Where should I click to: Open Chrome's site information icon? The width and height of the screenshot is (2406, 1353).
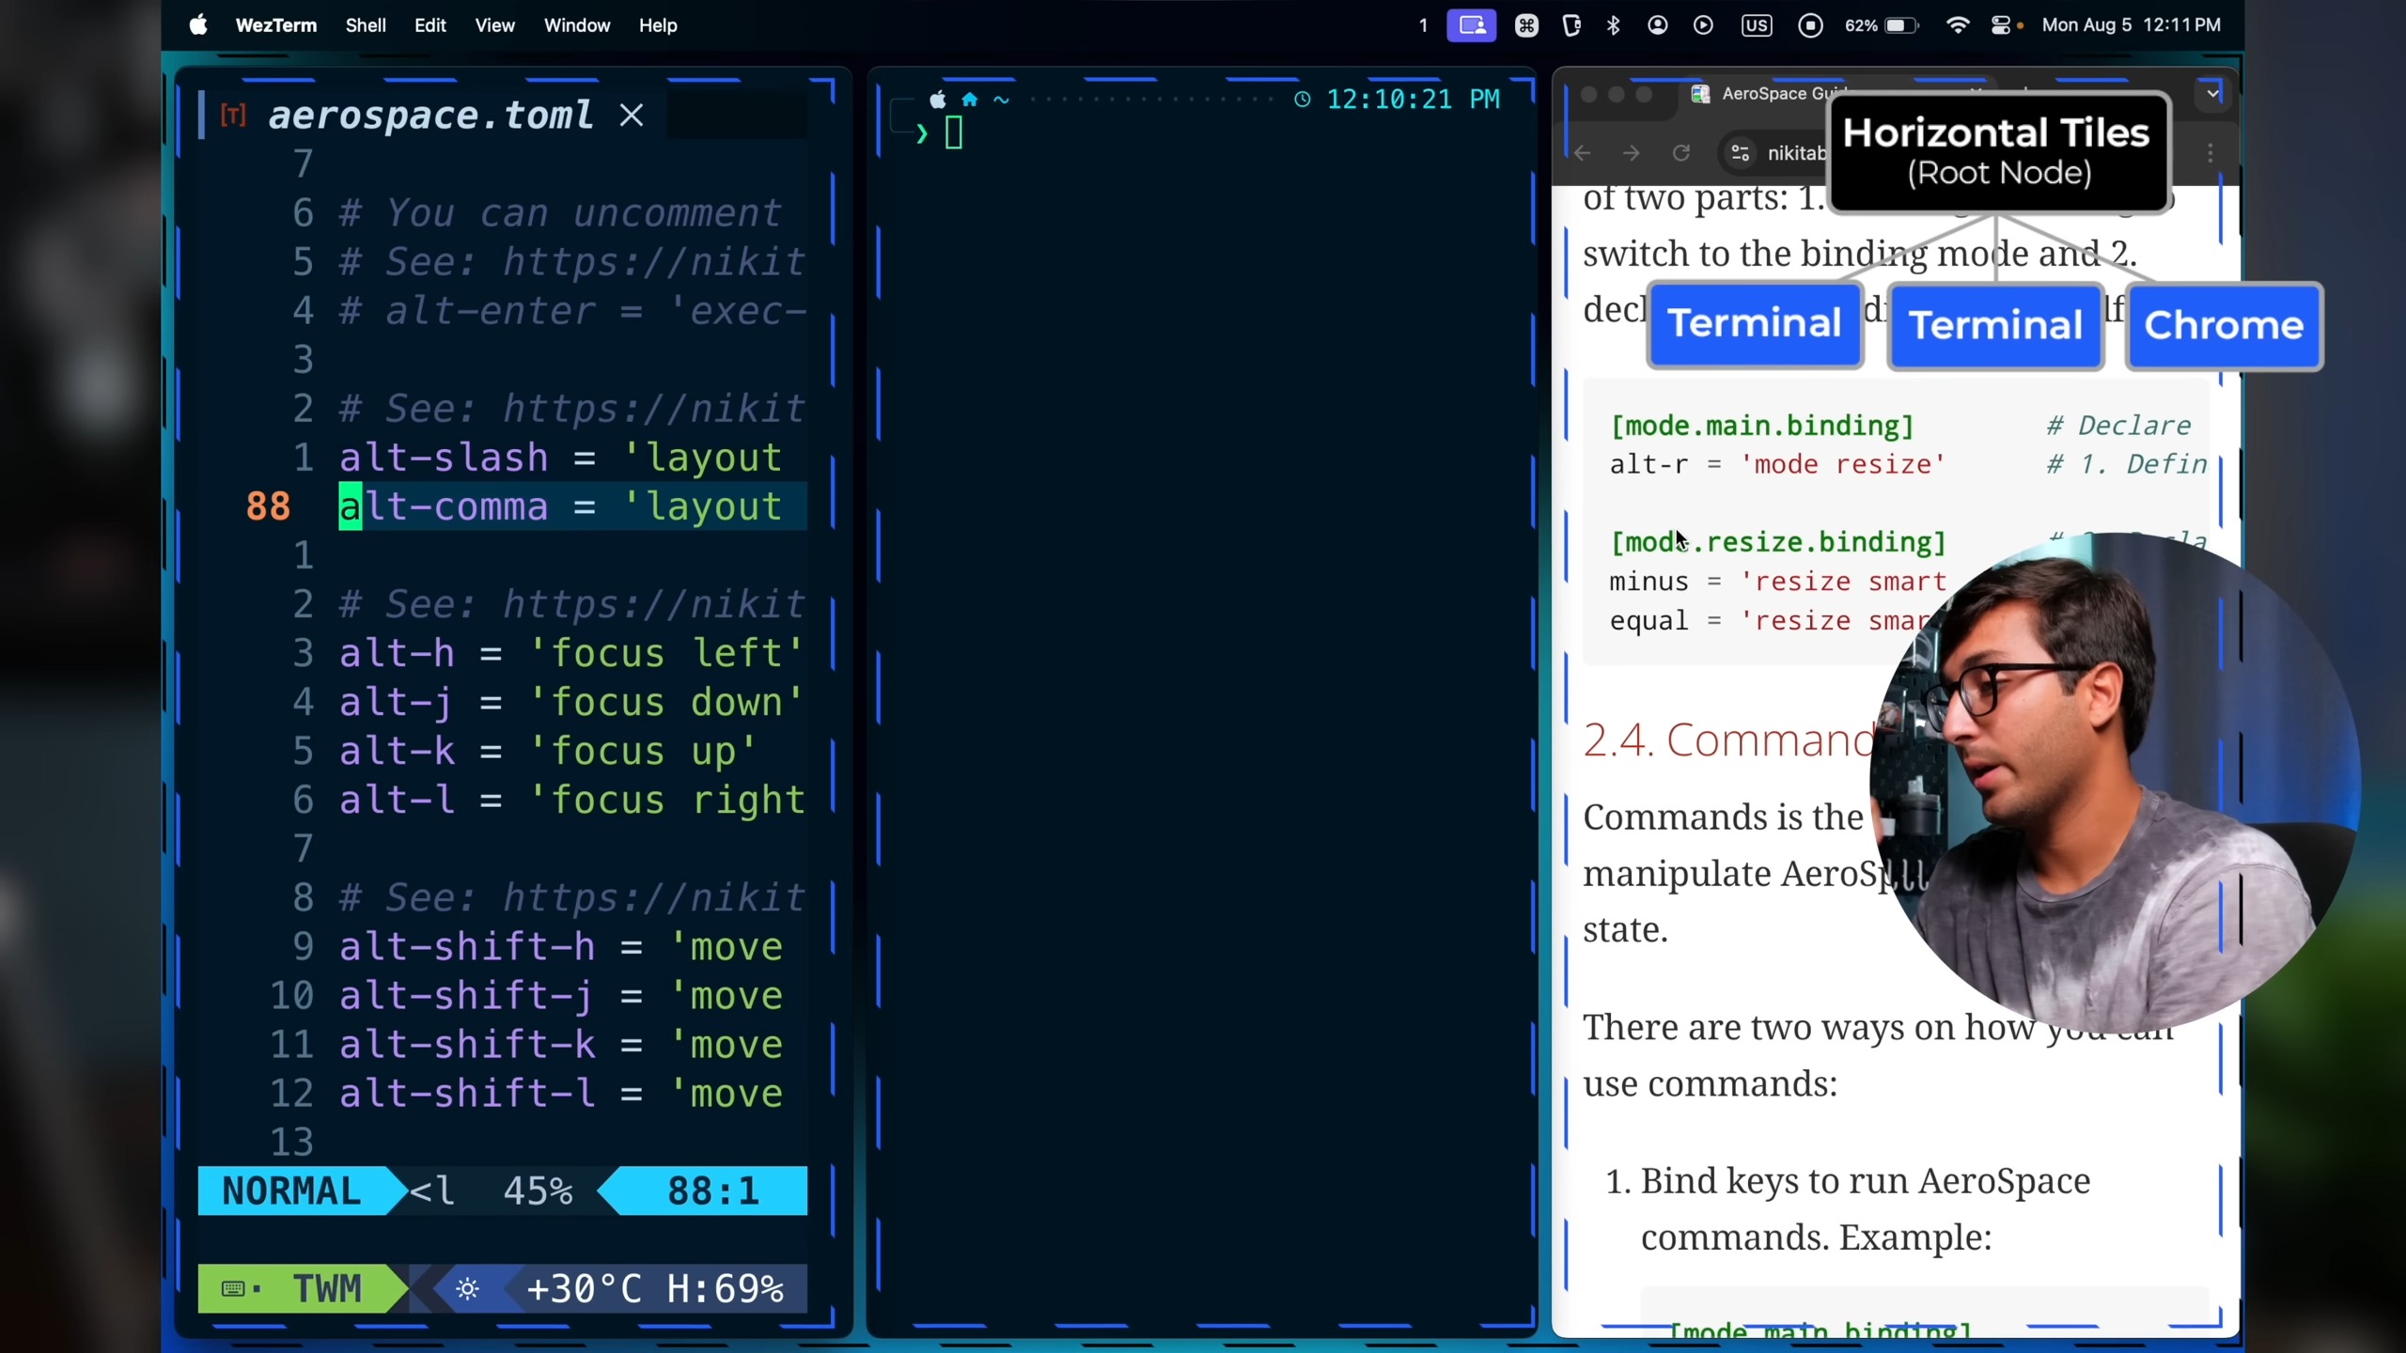coord(1740,153)
